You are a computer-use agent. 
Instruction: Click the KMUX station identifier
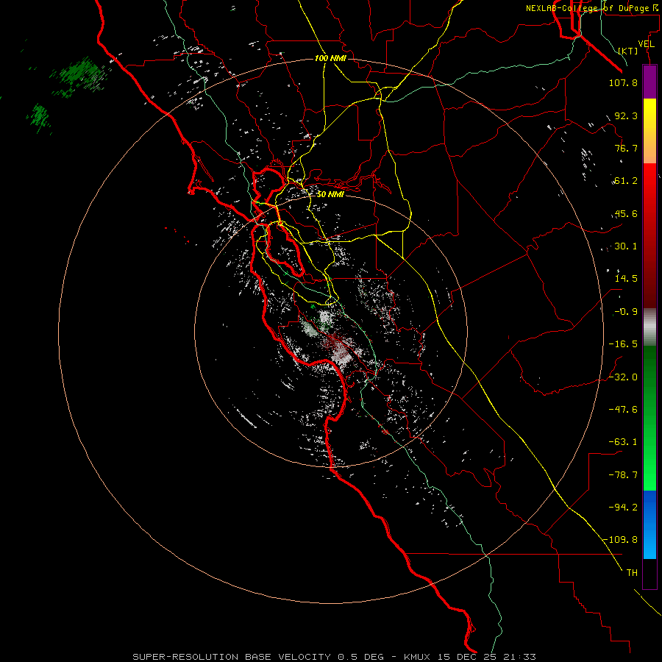[417, 657]
